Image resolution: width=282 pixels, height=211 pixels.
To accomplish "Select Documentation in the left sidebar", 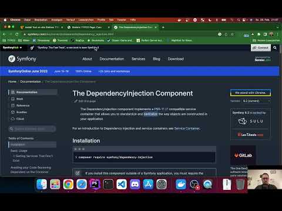I will tap(33, 92).
